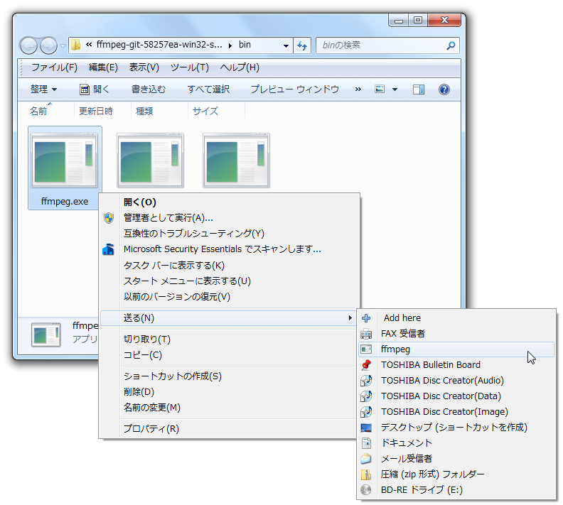Choose スタート メニューに表示する(U)
The height and width of the screenshot is (505, 563).
point(230,281)
